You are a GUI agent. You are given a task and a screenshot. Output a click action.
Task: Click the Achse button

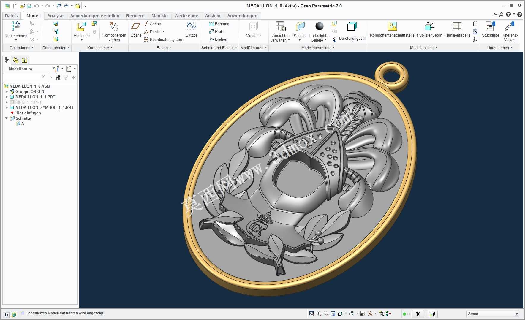152,24
